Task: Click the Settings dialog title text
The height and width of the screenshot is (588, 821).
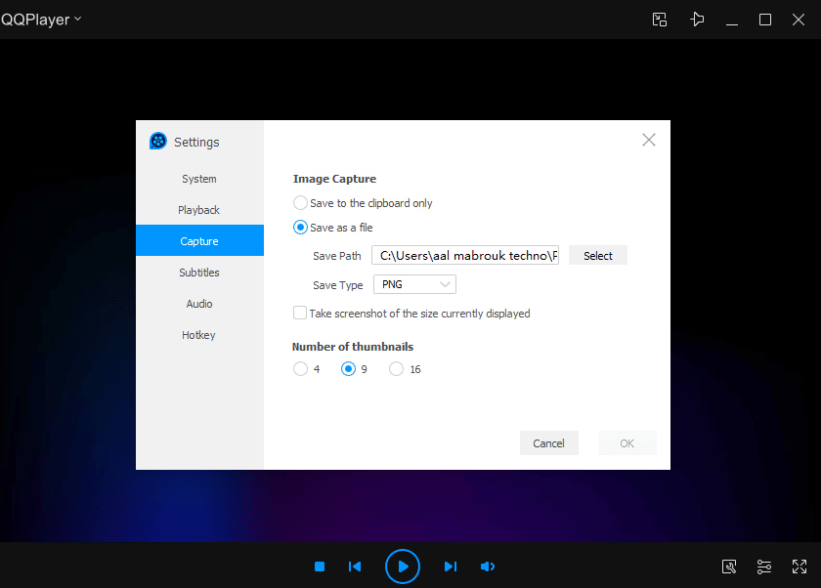Action: [196, 143]
